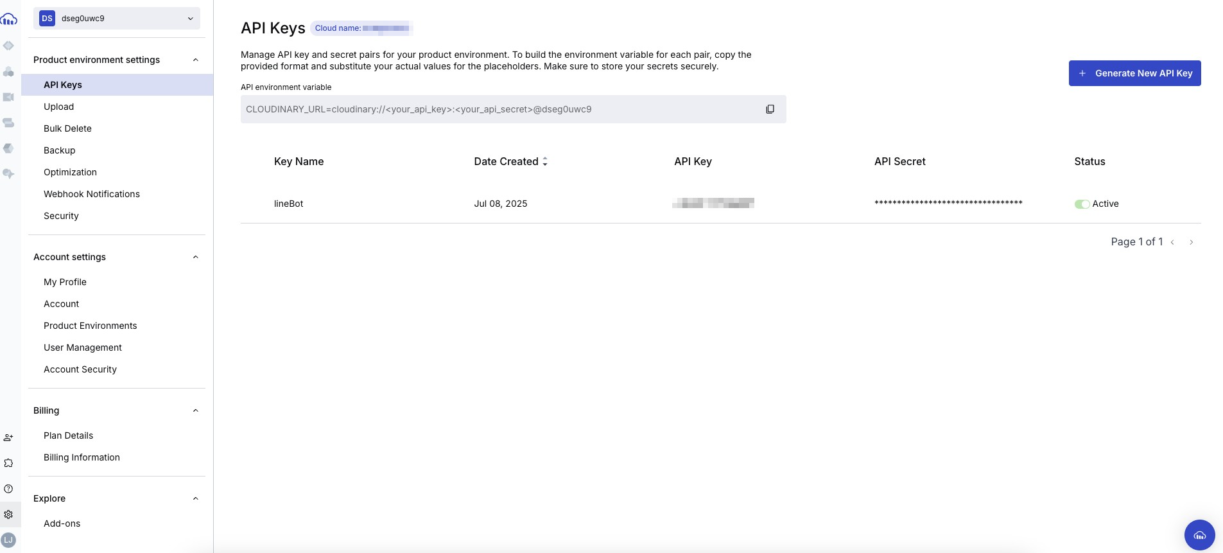This screenshot has width=1223, height=553.
Task: Open the help question mark icon
Action: [x=8, y=489]
